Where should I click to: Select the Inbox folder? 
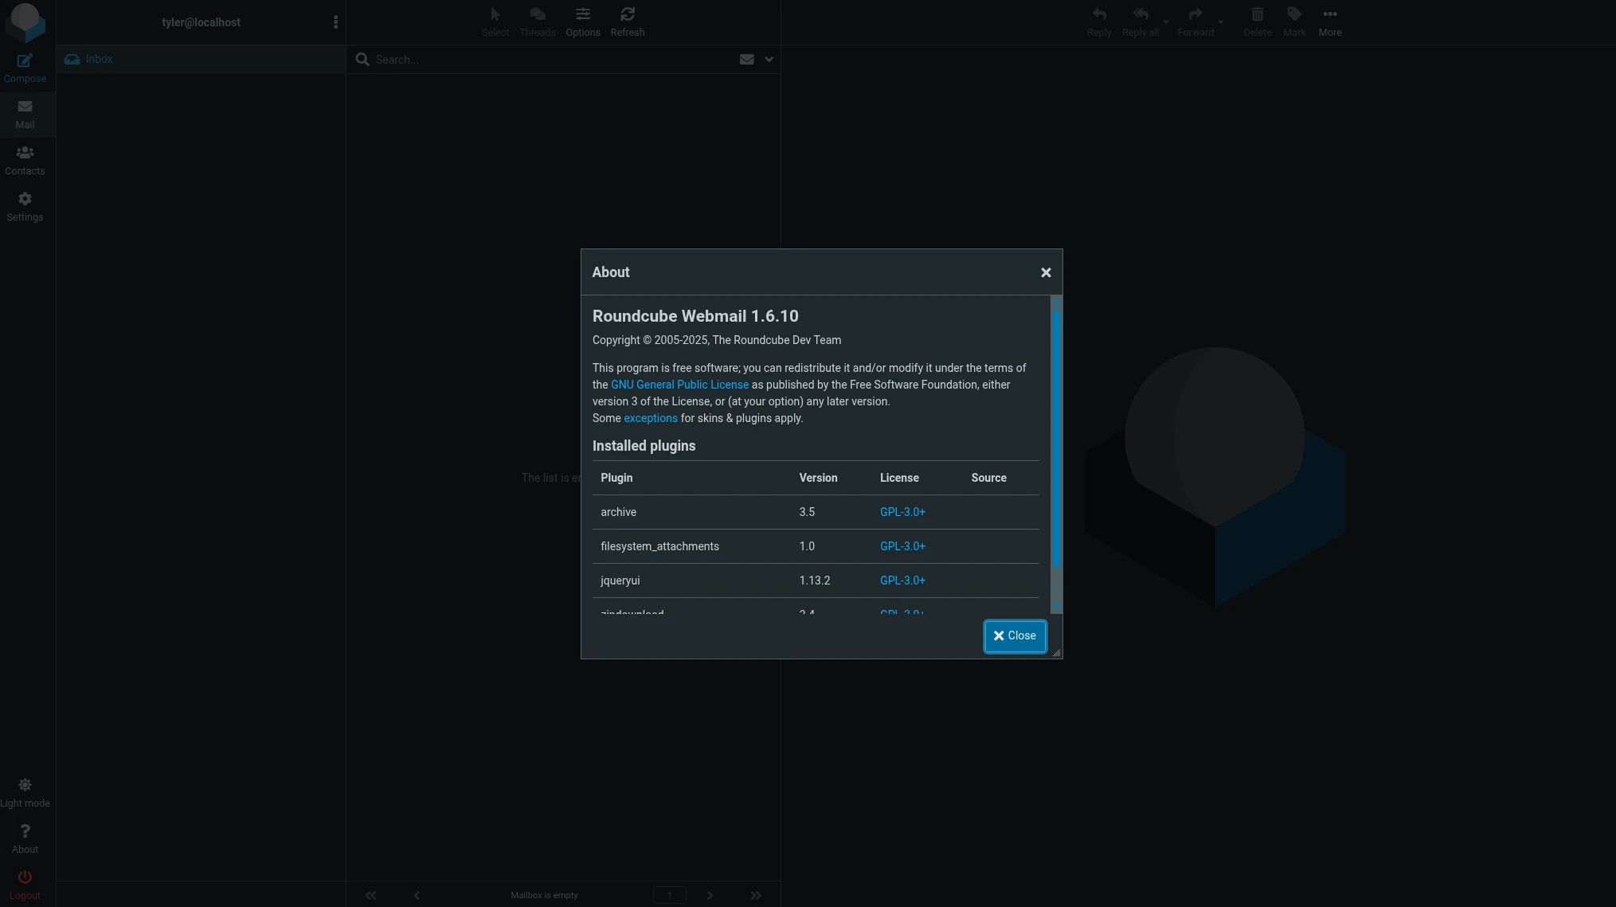99,60
